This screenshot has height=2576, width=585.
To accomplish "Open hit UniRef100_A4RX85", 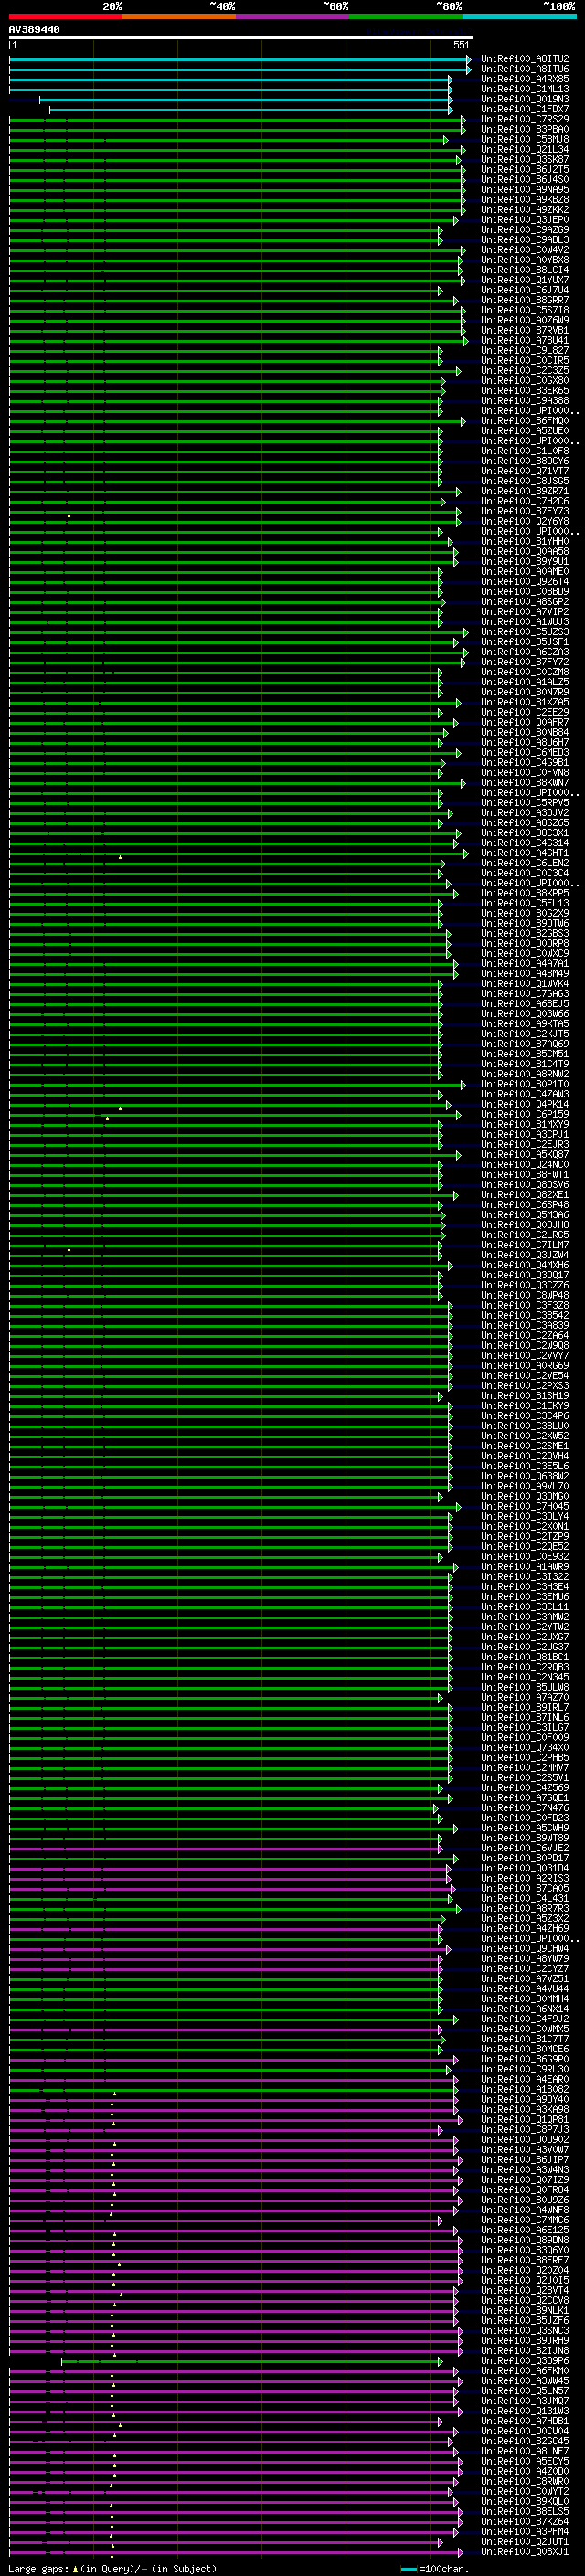I will 525,79.
